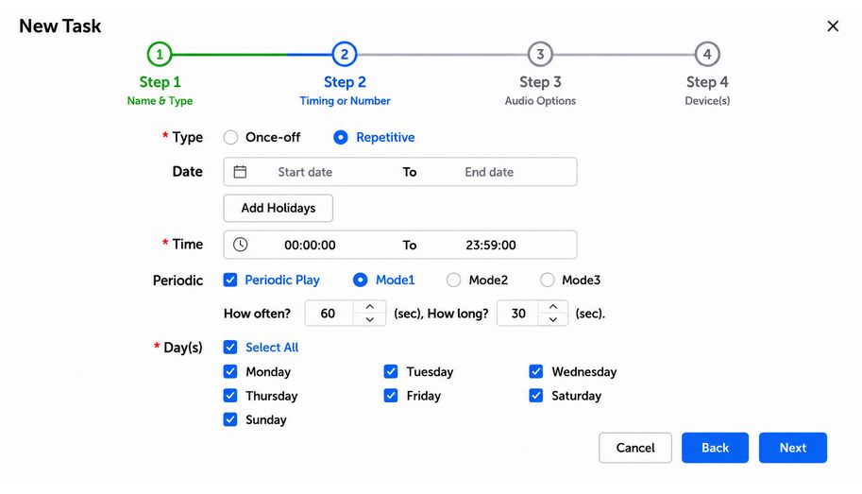Screen dimensions: 862x494
Task: Click the Step 3 circle indicator
Action: pos(540,54)
